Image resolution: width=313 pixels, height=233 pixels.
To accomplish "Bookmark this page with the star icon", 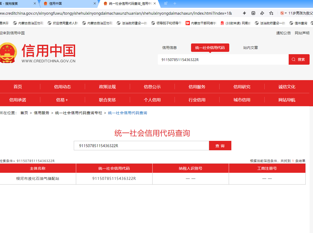I will pyautogui.click(x=271, y=13).
